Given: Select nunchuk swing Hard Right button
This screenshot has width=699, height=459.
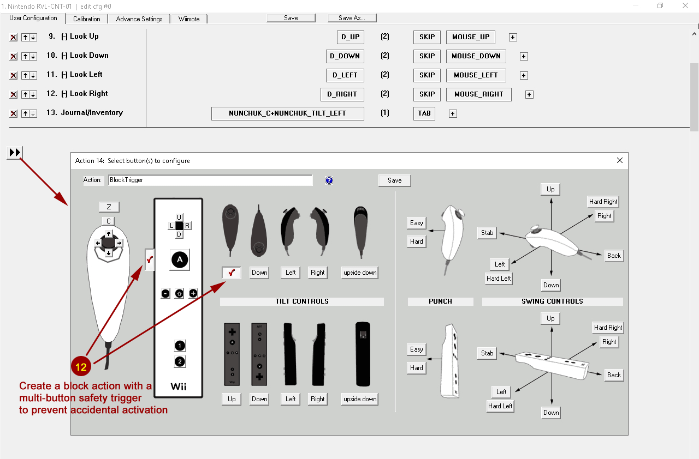Looking at the screenshot, I should (603, 202).
